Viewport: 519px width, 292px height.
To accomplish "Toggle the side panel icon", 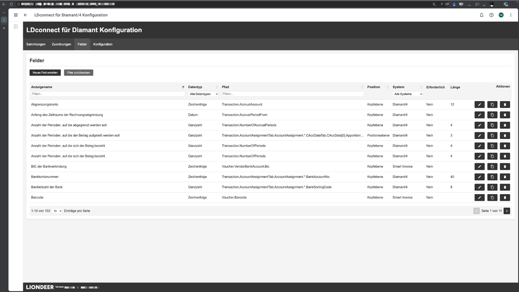I will tap(16, 26).
